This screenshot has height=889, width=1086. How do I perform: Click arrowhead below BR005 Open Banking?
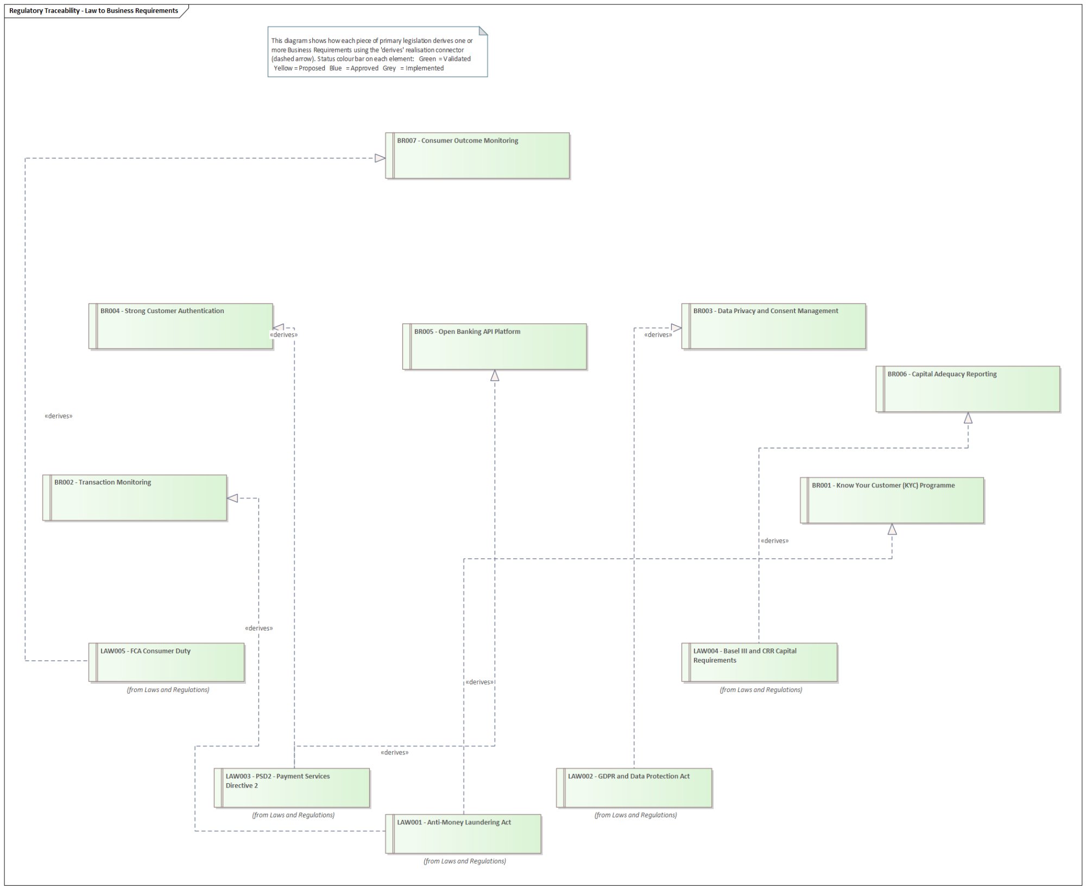click(x=495, y=376)
